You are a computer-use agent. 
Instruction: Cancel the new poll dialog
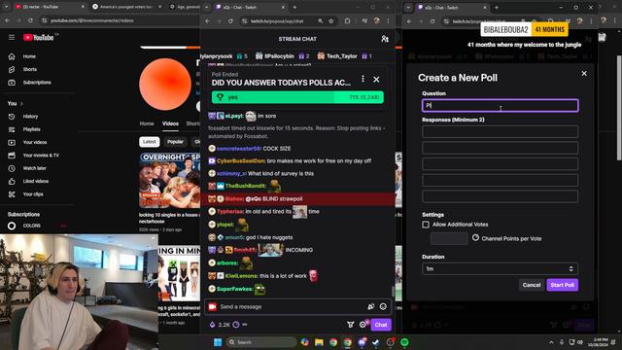[x=532, y=285]
